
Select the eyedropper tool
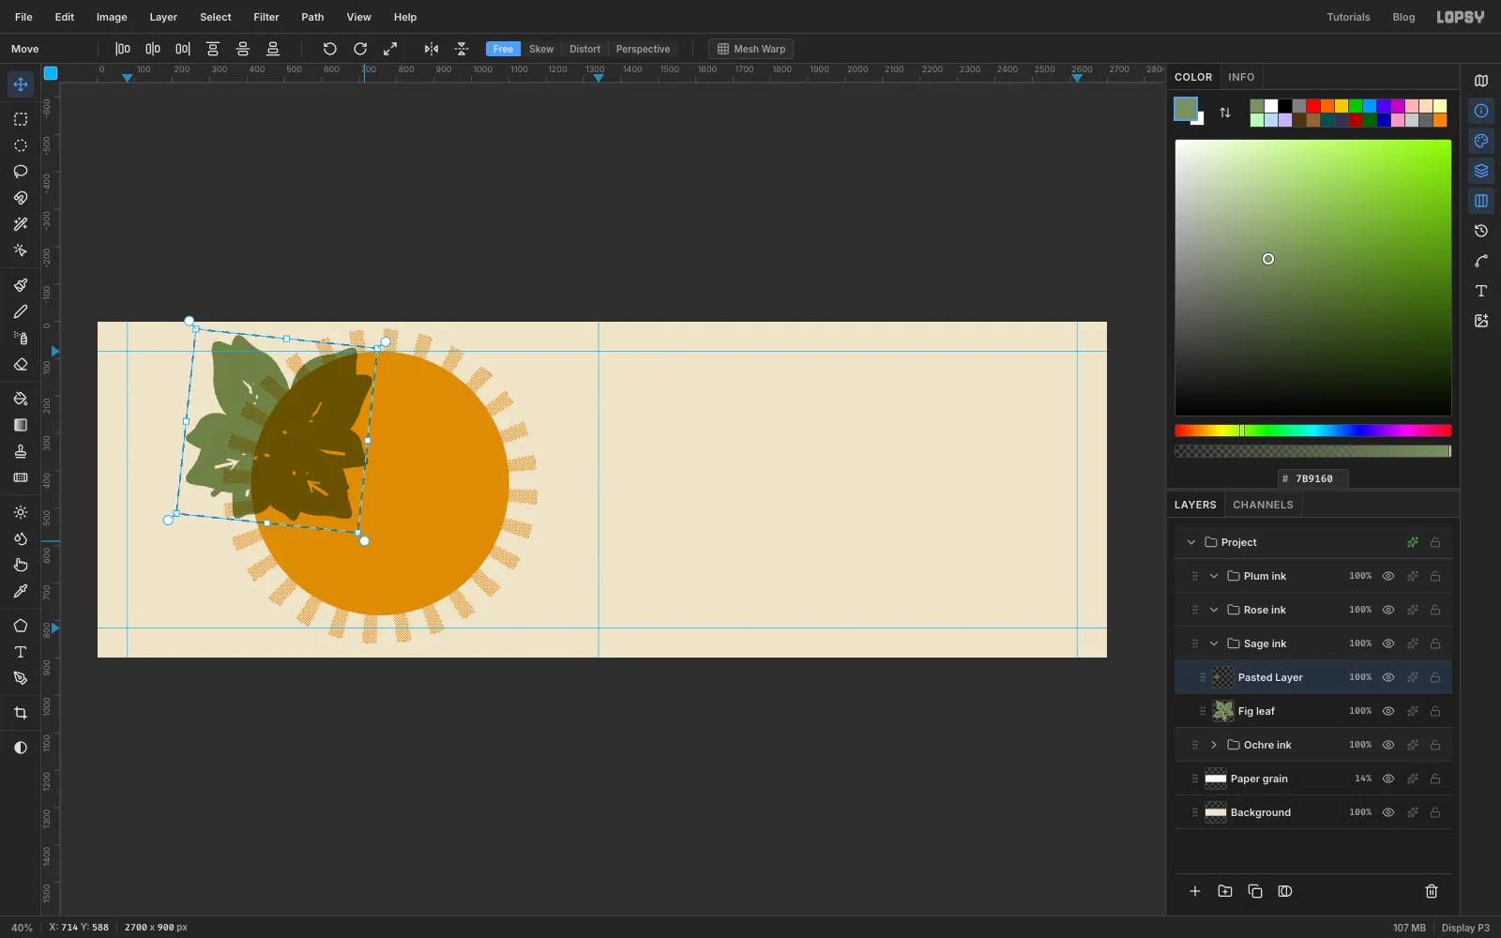click(21, 591)
